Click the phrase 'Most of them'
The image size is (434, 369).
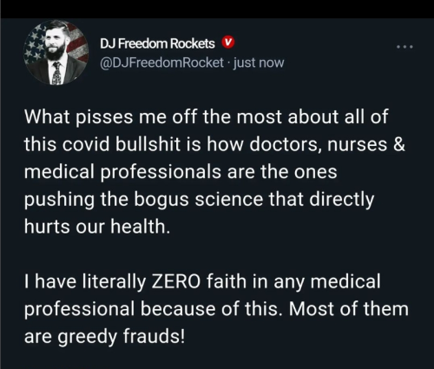click(x=349, y=309)
